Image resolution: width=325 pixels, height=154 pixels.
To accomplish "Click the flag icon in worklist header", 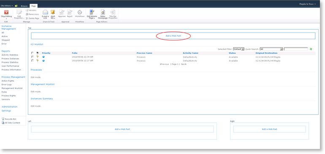I will click(x=38, y=53).
